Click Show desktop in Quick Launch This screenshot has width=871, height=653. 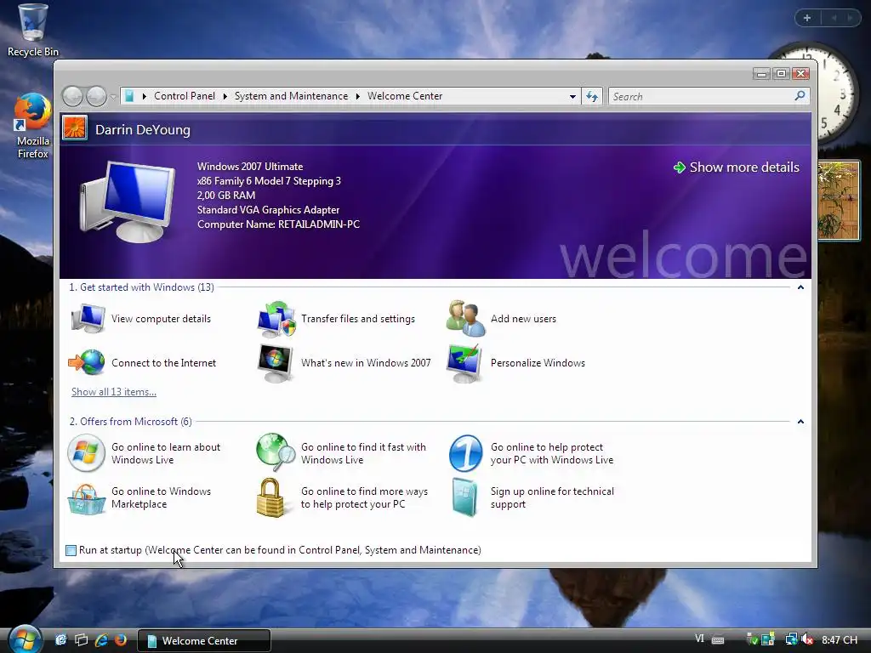pos(60,640)
